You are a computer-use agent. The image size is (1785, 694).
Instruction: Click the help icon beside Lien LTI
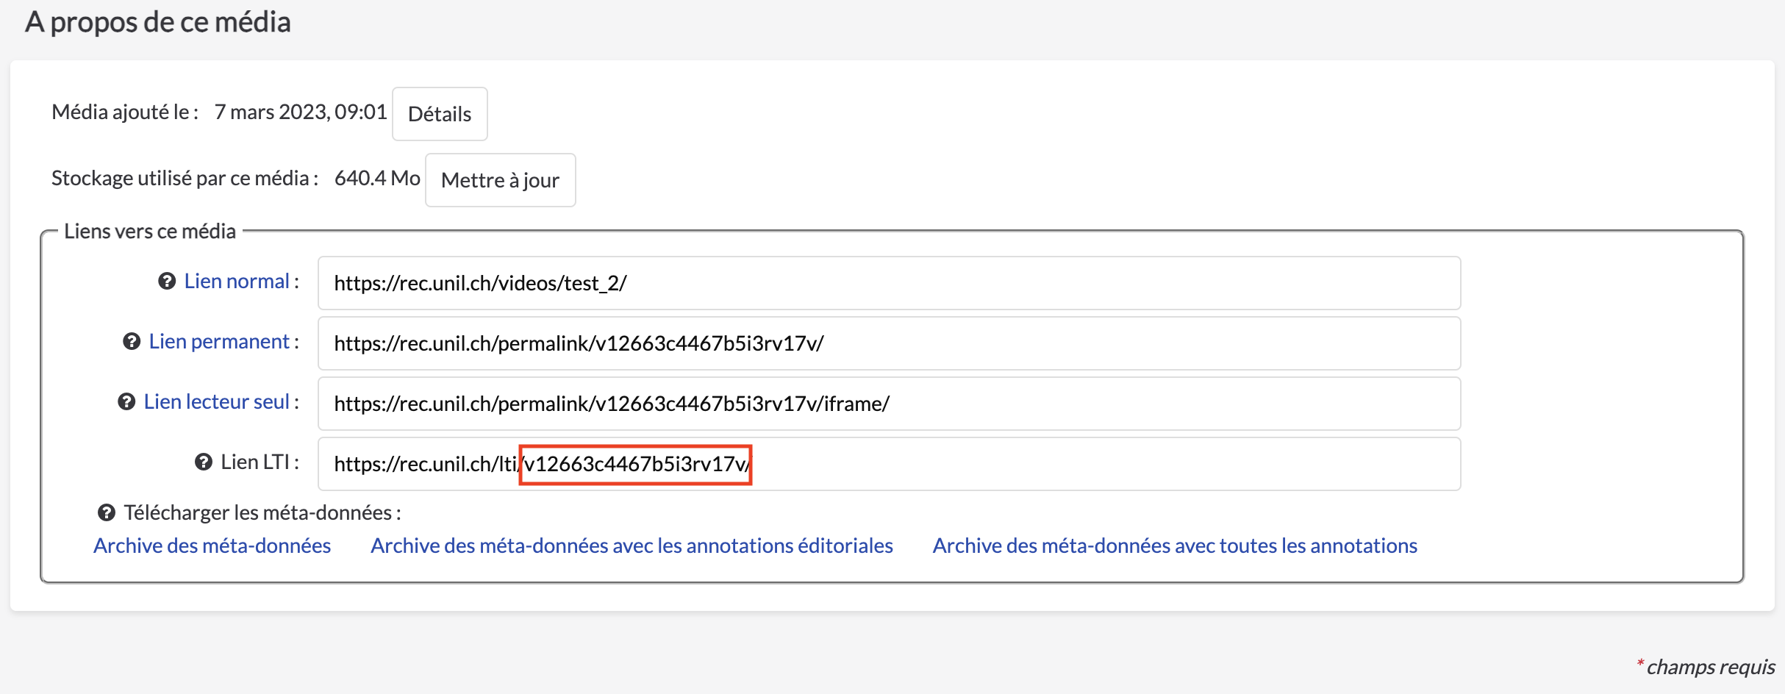click(x=204, y=462)
